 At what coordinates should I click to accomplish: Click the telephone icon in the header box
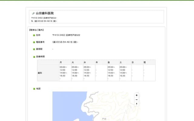[32, 21]
